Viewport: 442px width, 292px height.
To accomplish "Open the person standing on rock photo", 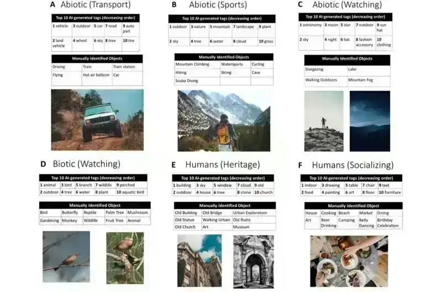I will tap(324, 121).
